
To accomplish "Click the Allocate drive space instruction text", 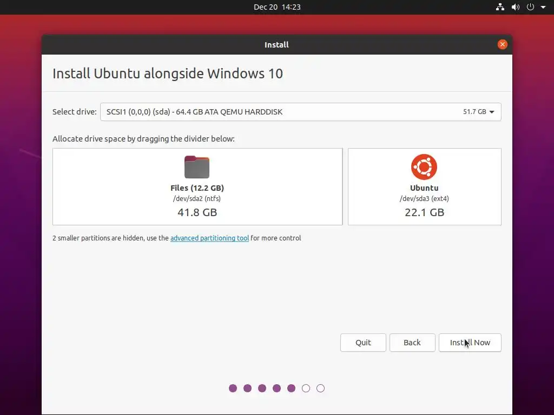I will 143,139.
